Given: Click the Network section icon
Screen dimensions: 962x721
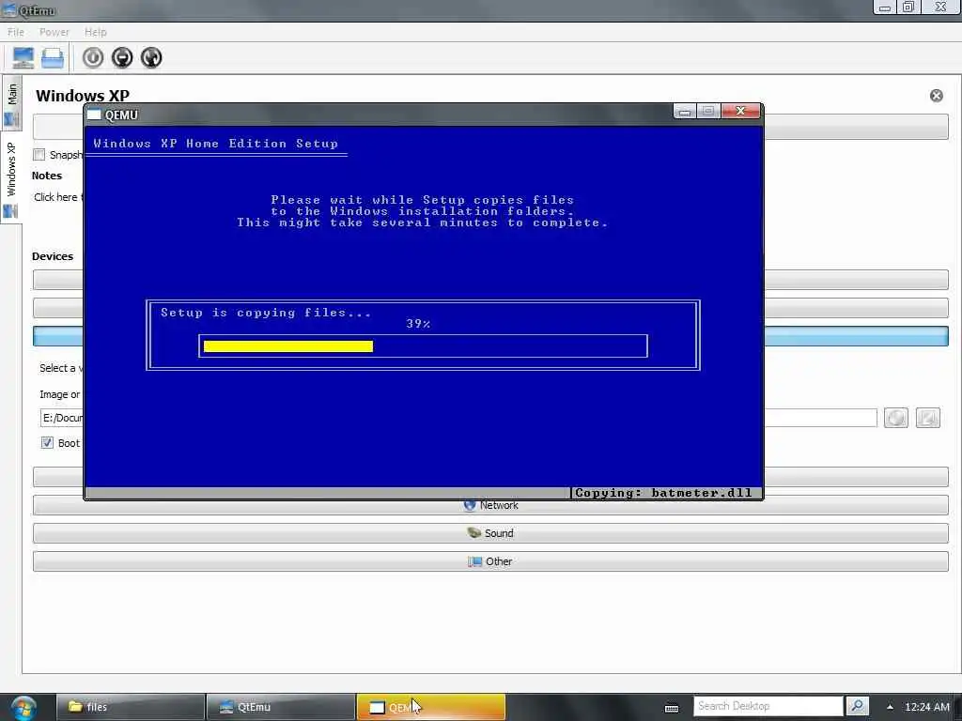Looking at the screenshot, I should (470, 505).
